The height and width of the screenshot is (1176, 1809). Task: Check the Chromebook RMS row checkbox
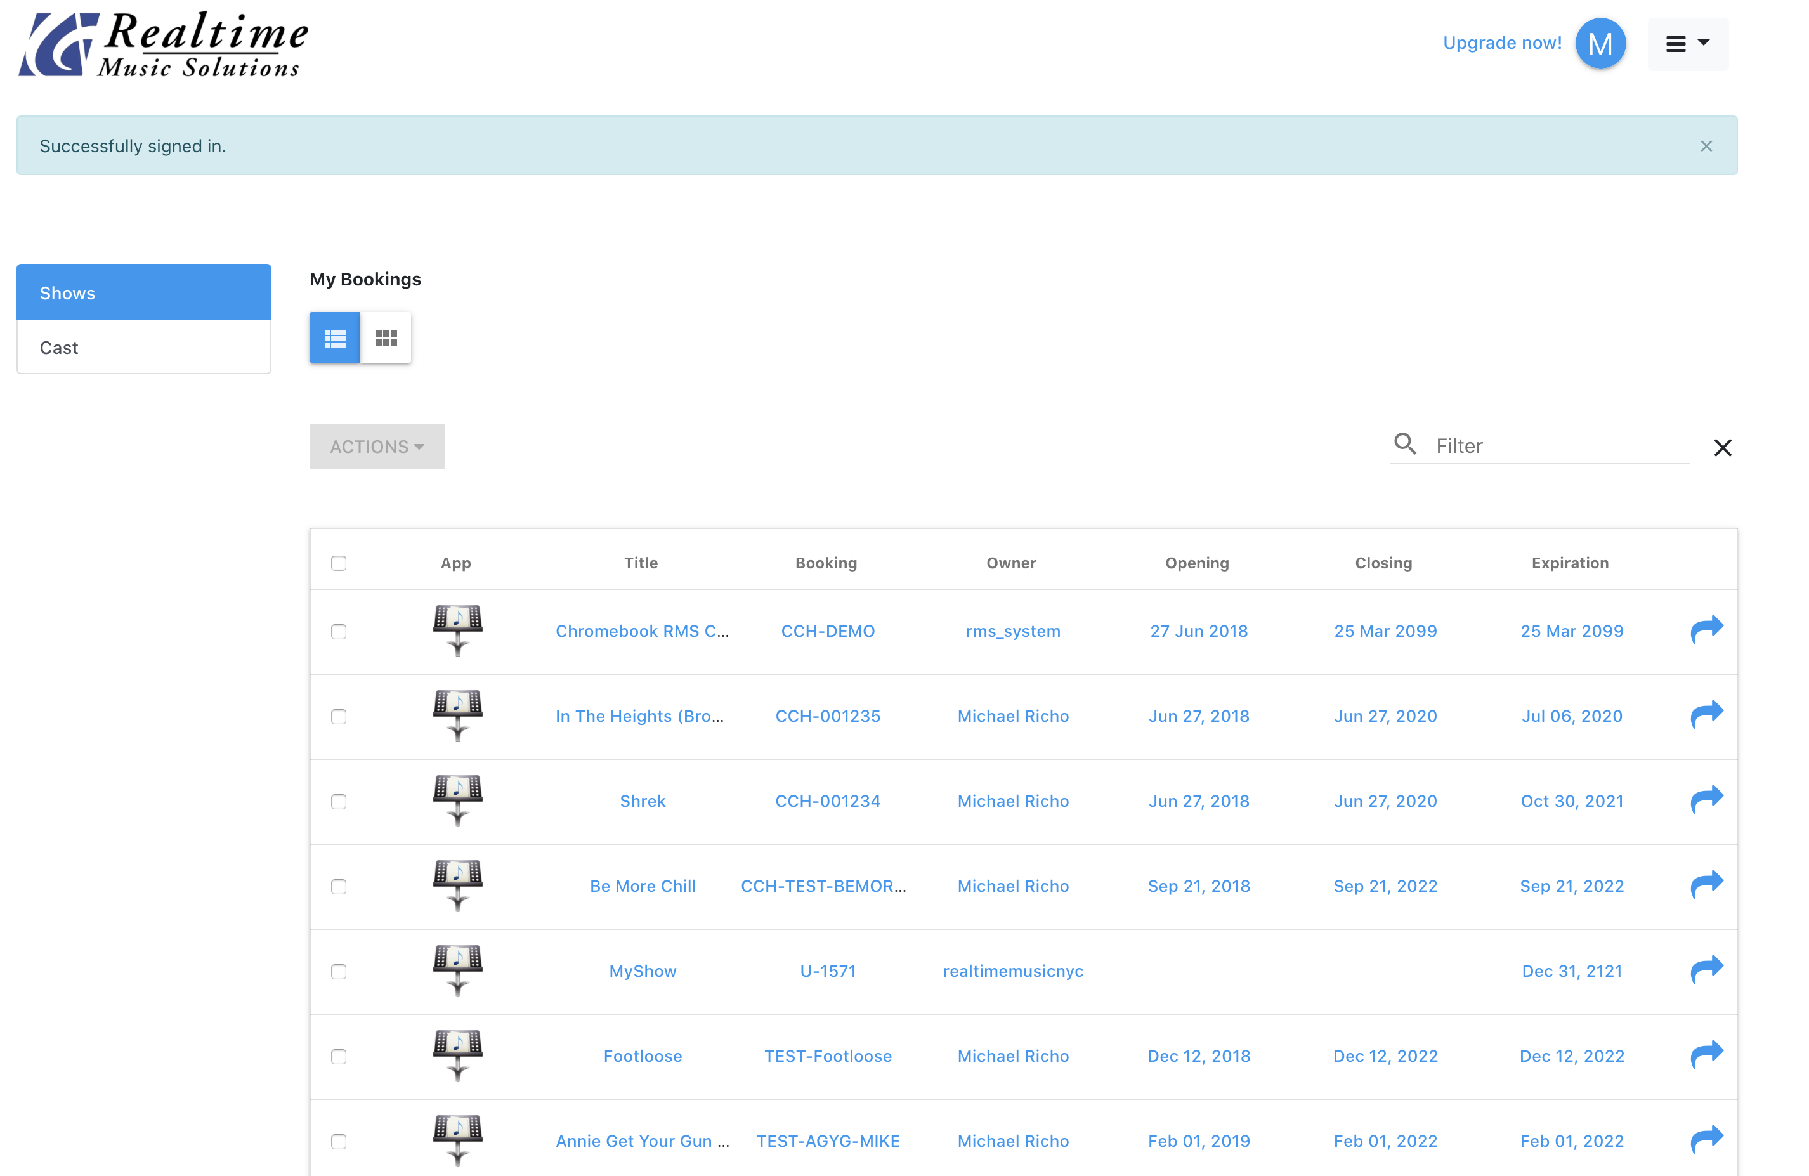click(x=339, y=632)
